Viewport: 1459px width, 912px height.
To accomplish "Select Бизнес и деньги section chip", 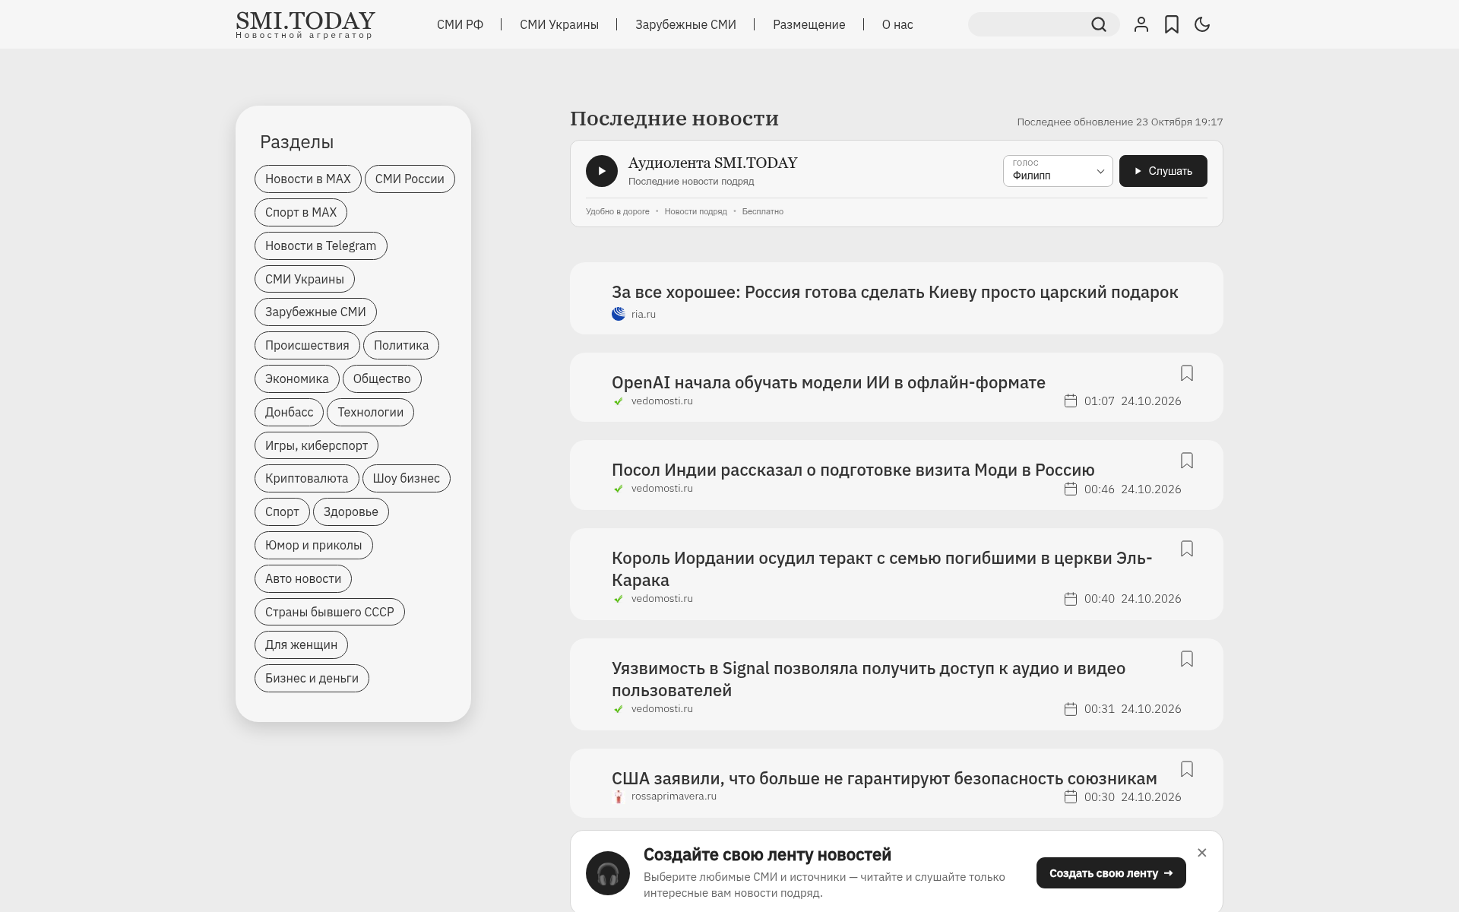I will (312, 679).
